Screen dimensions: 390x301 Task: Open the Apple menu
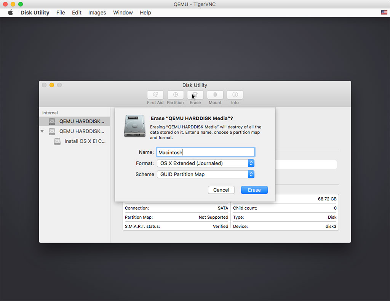tap(10, 13)
